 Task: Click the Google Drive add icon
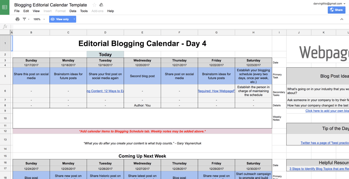pos(101,5)
